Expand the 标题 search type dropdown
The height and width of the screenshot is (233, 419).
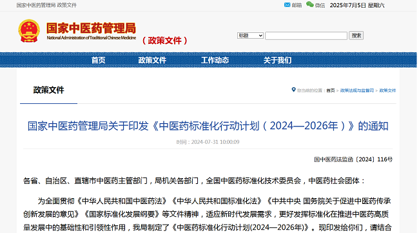tap(250, 35)
